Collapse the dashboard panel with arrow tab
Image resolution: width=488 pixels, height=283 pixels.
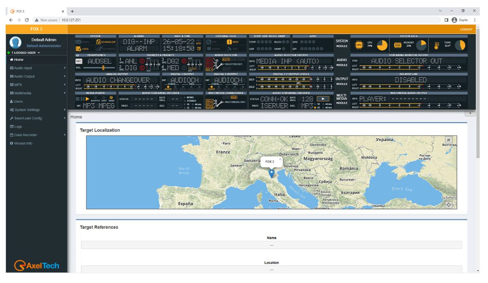coord(470,113)
